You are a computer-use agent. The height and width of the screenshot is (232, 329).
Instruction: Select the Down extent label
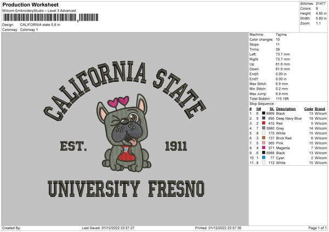click(x=254, y=69)
